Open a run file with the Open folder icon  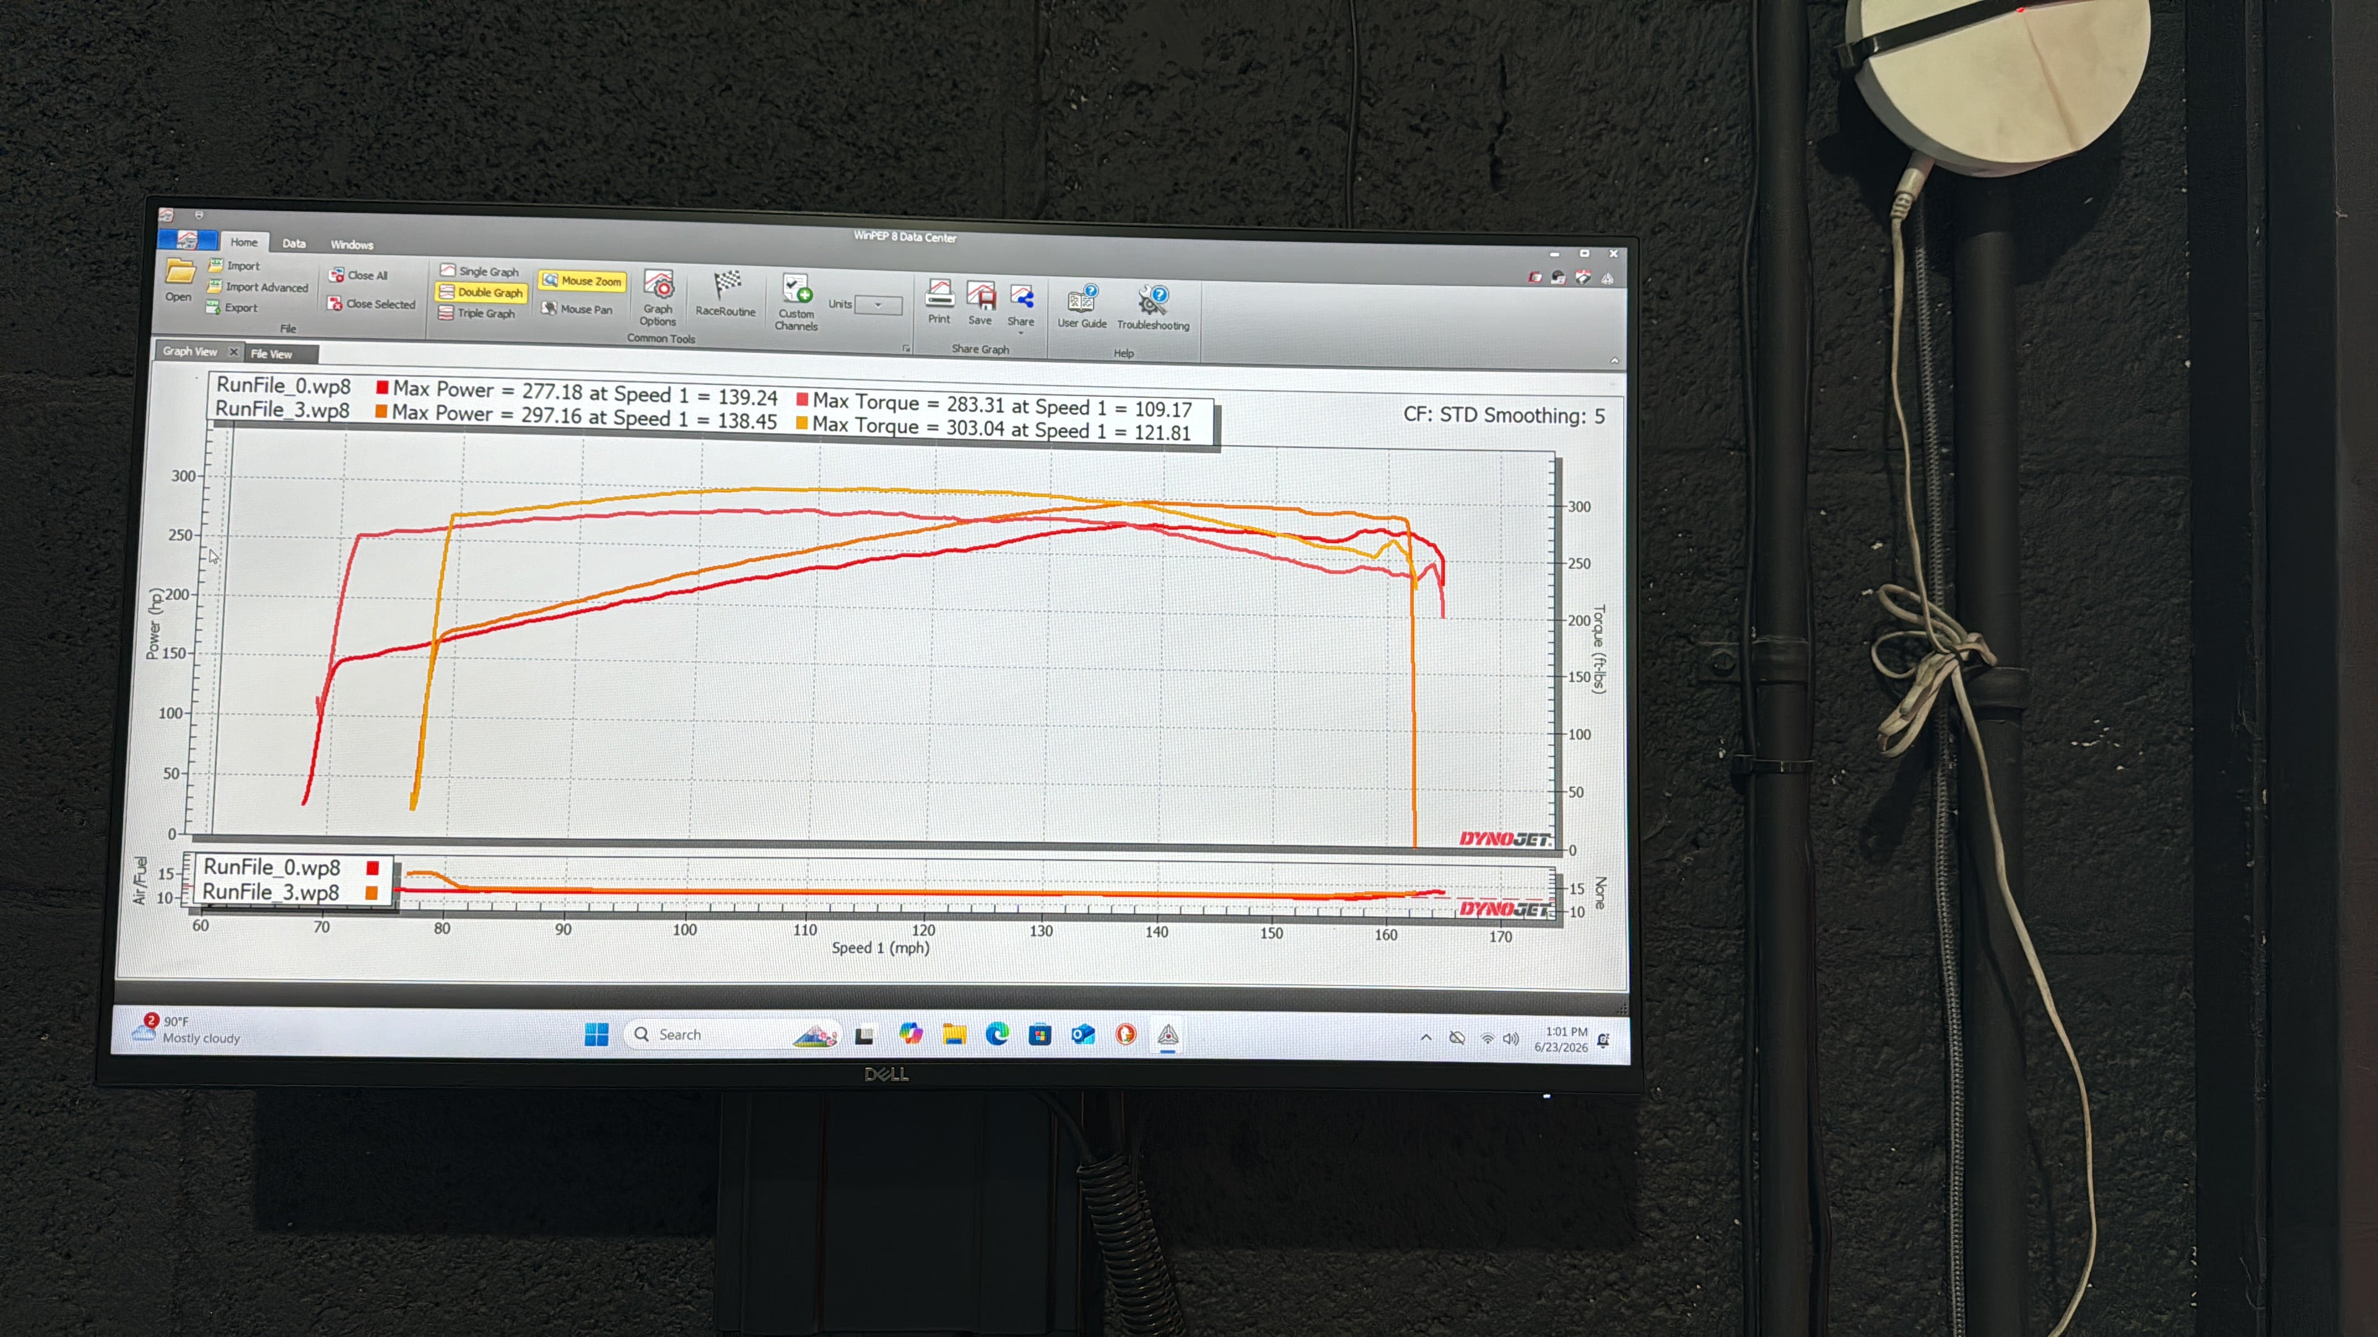(x=179, y=280)
